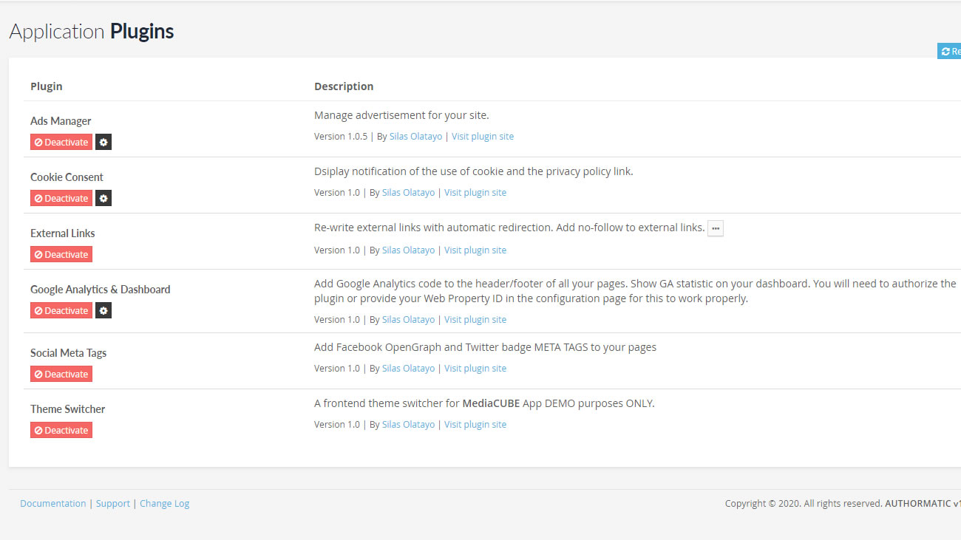Open Silas Olatayo link under Social Meta Tags

408,369
